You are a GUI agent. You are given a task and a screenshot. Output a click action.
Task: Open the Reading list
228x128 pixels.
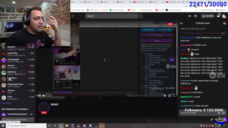tap(221, 10)
